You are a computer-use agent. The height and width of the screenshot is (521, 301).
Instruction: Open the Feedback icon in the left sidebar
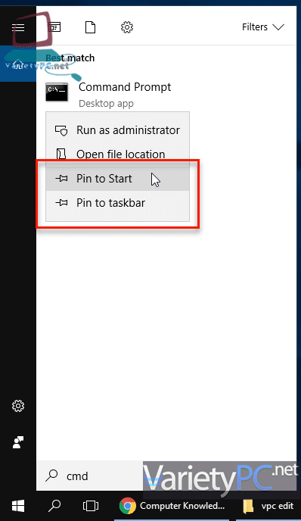(x=18, y=442)
